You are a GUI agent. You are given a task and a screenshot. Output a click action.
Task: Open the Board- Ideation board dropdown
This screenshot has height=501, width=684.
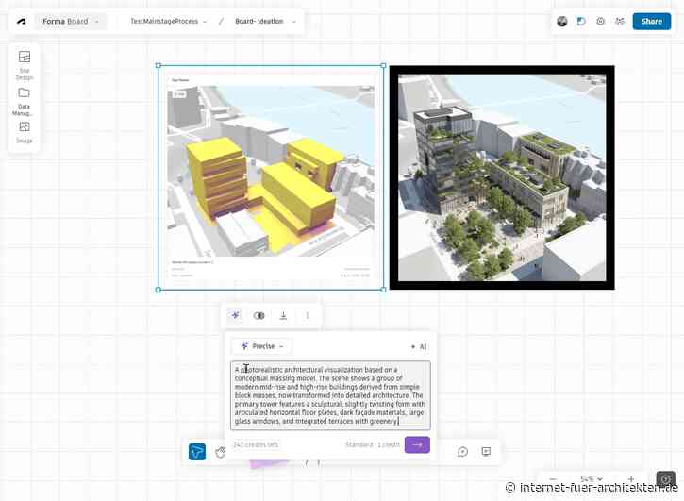point(265,21)
